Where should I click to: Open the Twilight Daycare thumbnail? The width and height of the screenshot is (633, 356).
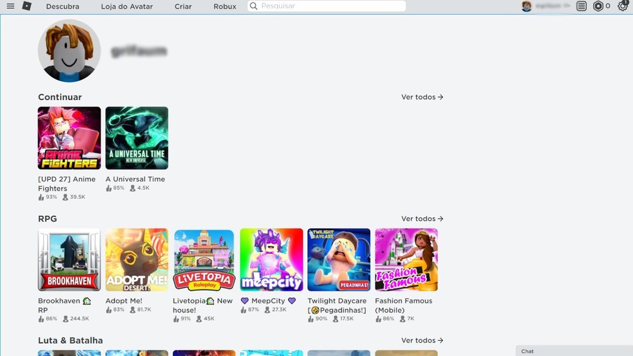[339, 260]
